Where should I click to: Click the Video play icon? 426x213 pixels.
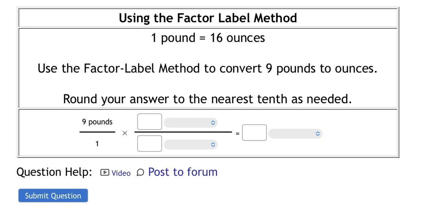[105, 172]
